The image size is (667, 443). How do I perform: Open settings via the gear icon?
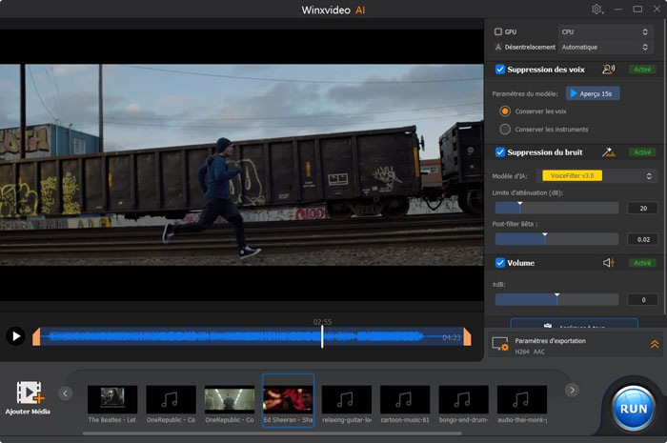click(597, 10)
